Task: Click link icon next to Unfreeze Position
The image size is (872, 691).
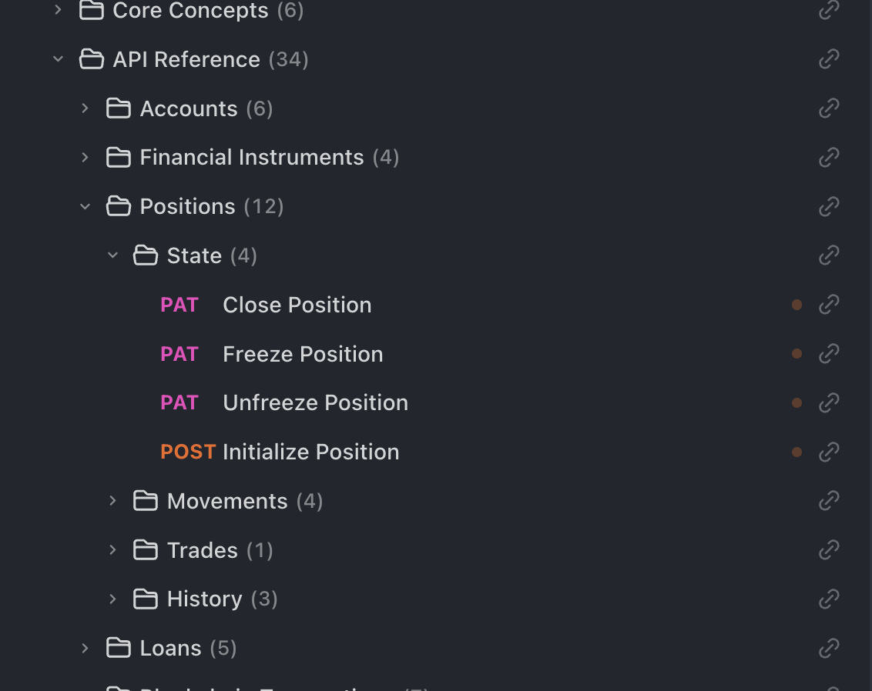Action: tap(829, 402)
